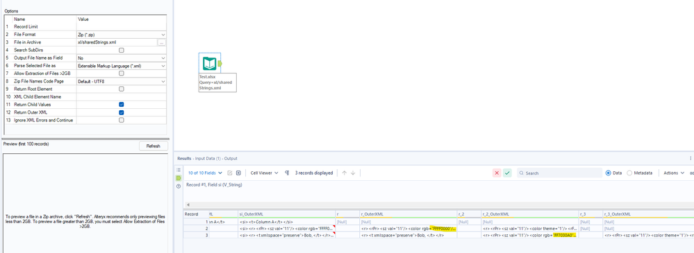Click the Input Data output anchor
694x253 pixels.
click(220, 64)
